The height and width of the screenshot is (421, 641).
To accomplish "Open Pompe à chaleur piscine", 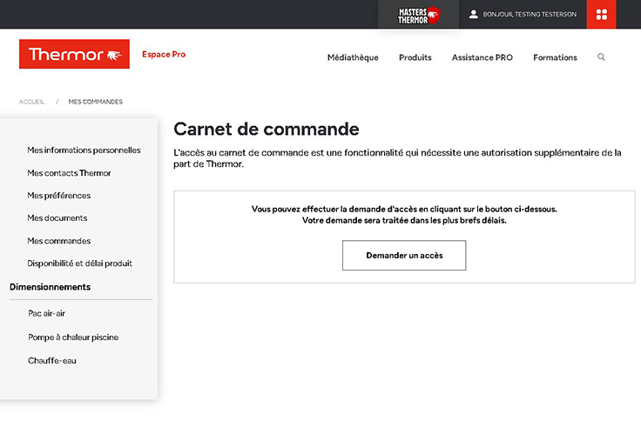I will click(x=73, y=337).
